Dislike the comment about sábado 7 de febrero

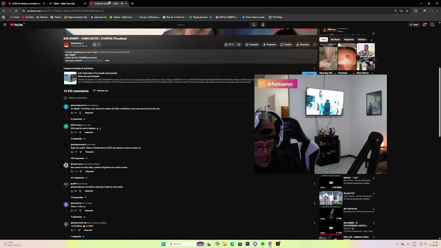click(80, 113)
